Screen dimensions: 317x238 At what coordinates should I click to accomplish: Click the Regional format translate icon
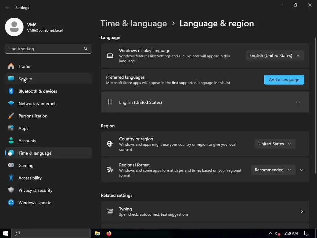(x=110, y=170)
